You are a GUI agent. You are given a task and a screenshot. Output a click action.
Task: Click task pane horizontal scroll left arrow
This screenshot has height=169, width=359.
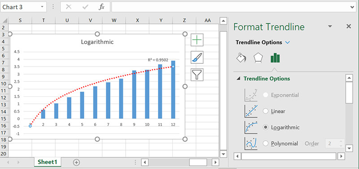click(237, 156)
